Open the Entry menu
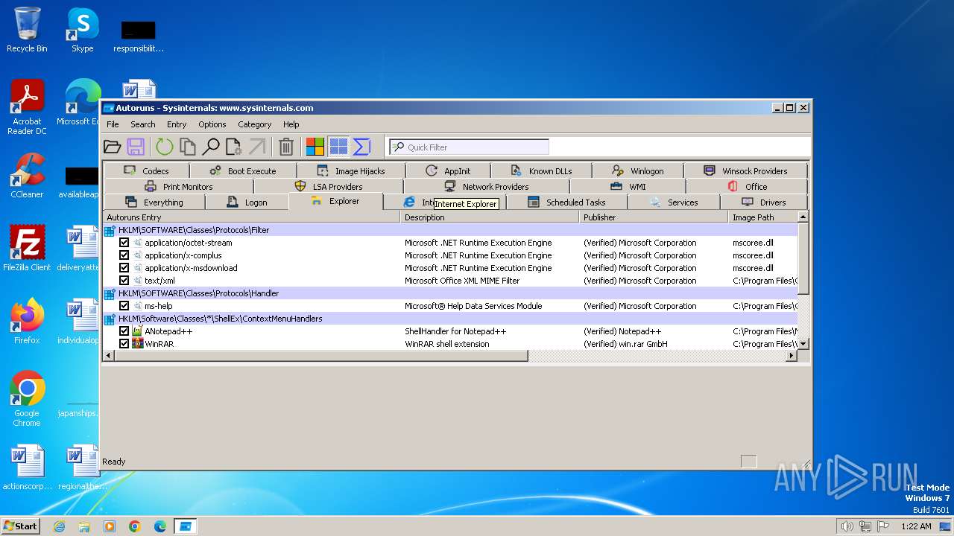954x536 pixels. tap(177, 124)
